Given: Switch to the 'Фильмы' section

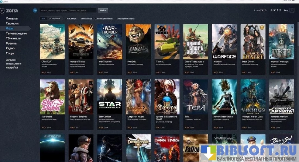Looking at the screenshot, I should [12, 18].
